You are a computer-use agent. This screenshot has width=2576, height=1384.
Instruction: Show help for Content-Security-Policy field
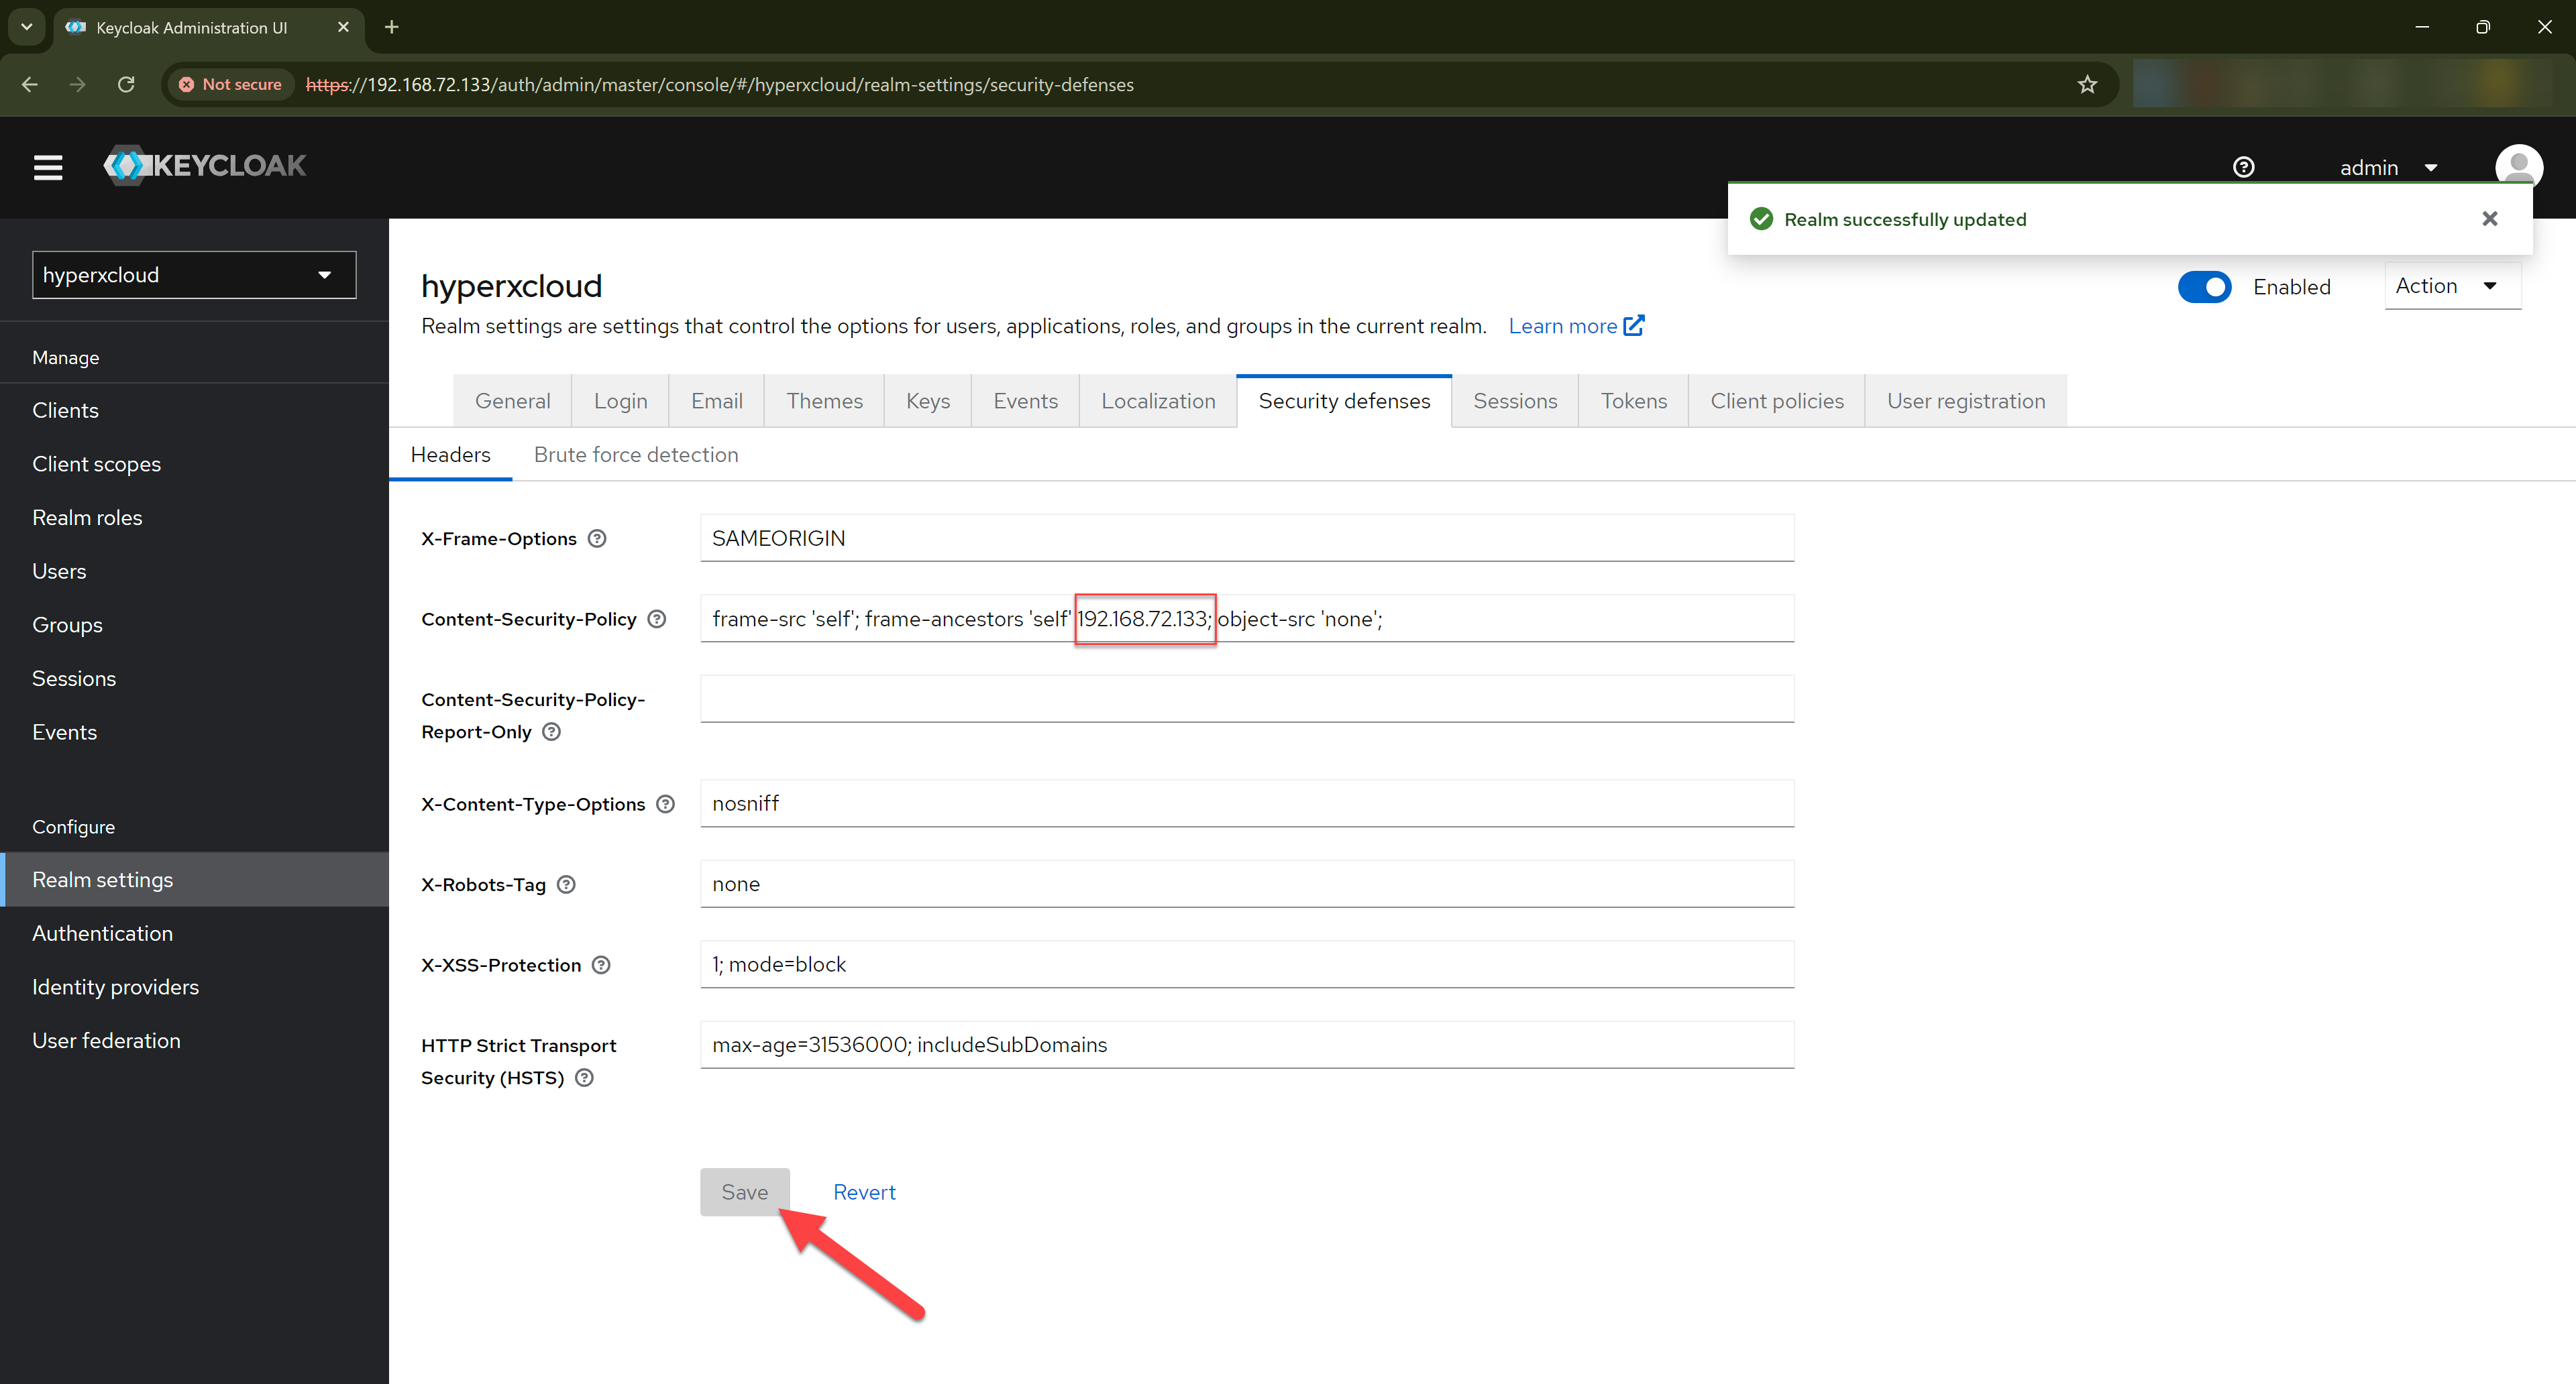657,620
